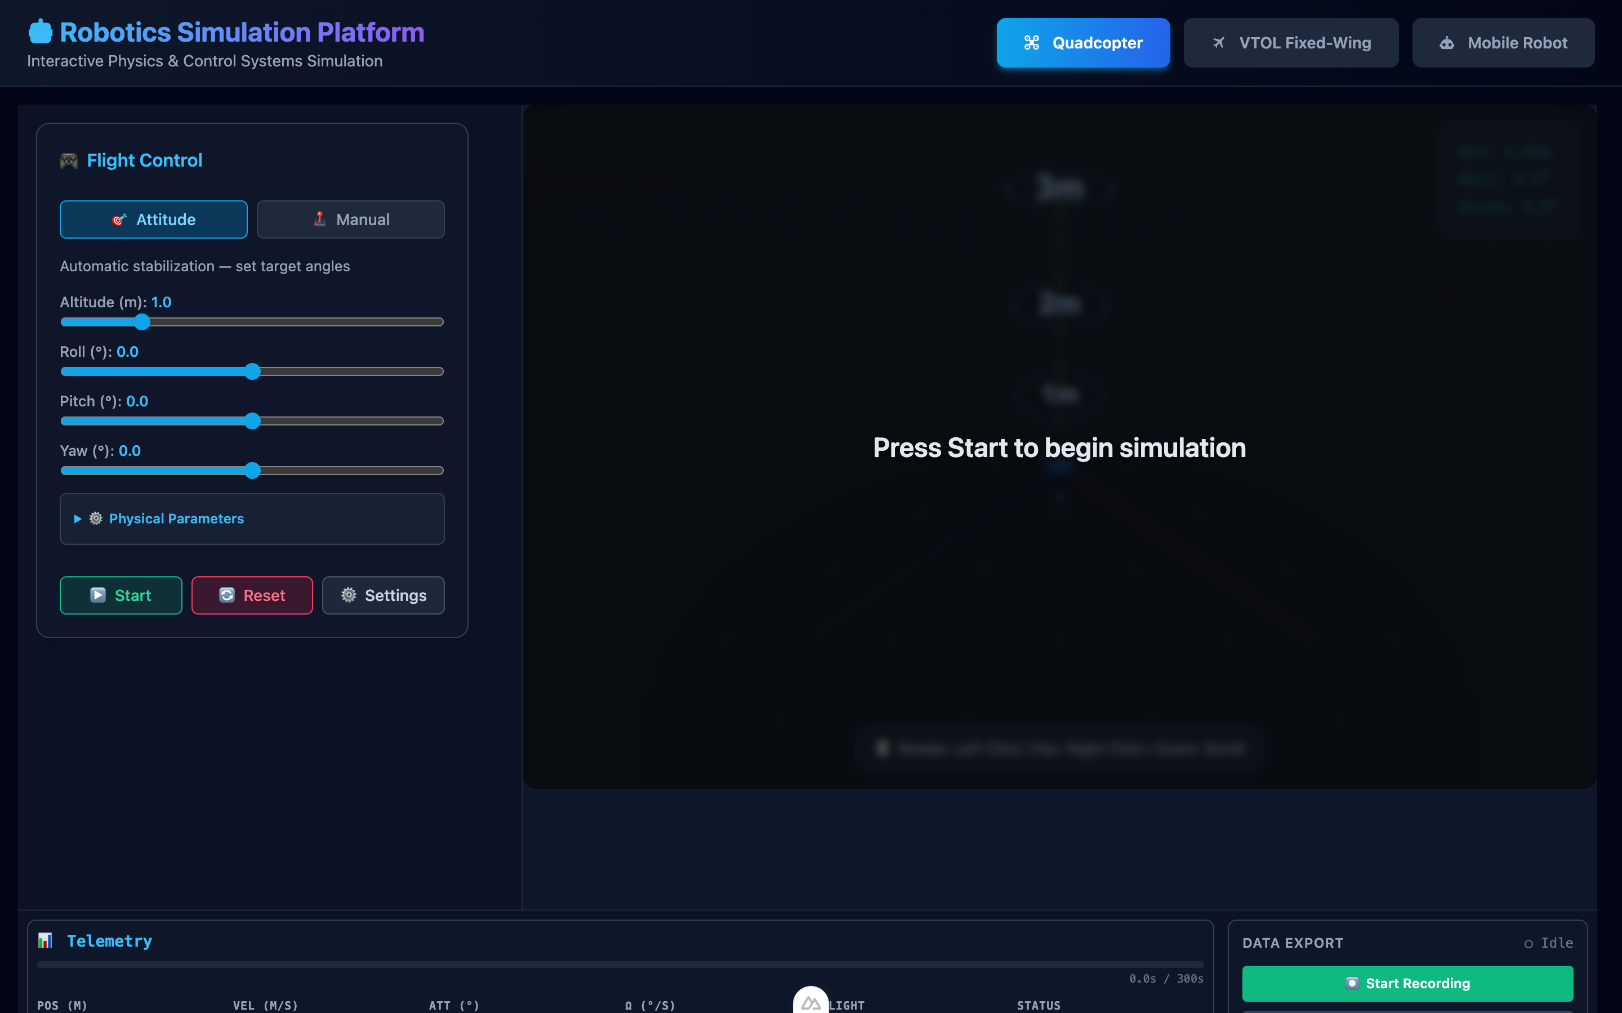
Task: Click the Robotics Simulation Platform title
Action: [242, 32]
